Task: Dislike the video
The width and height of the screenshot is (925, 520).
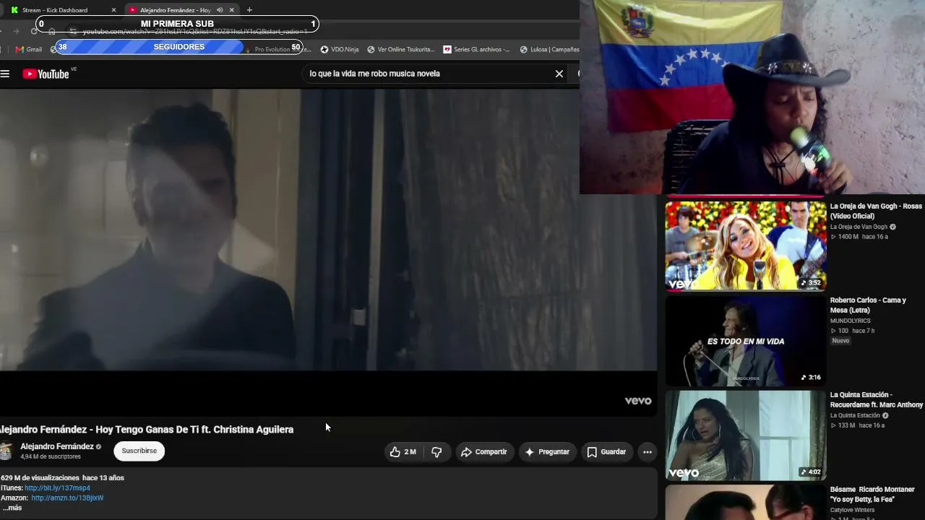Action: 436,452
